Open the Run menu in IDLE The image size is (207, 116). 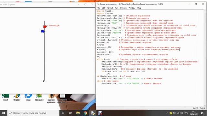tap(116, 8)
